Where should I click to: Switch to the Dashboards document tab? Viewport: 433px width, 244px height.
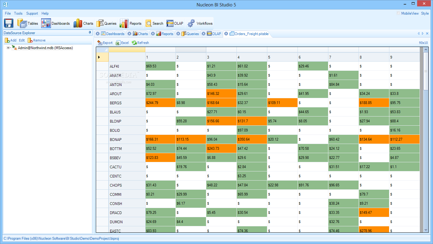point(113,34)
